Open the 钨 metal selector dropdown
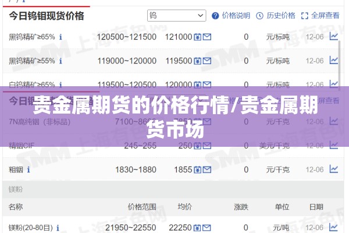 (176, 15)
